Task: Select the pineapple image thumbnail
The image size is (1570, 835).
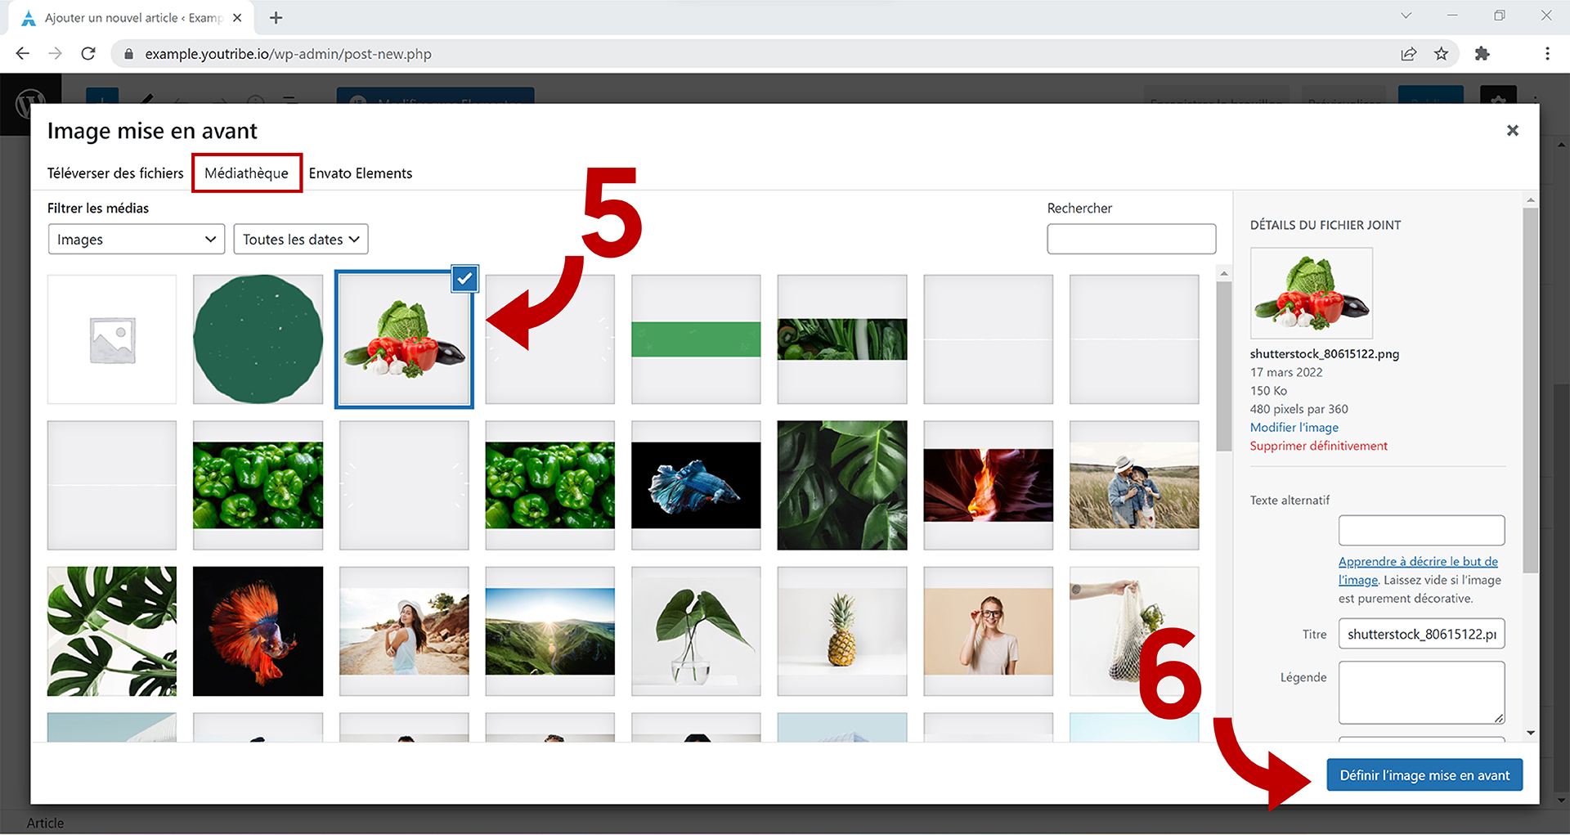Action: (x=841, y=631)
